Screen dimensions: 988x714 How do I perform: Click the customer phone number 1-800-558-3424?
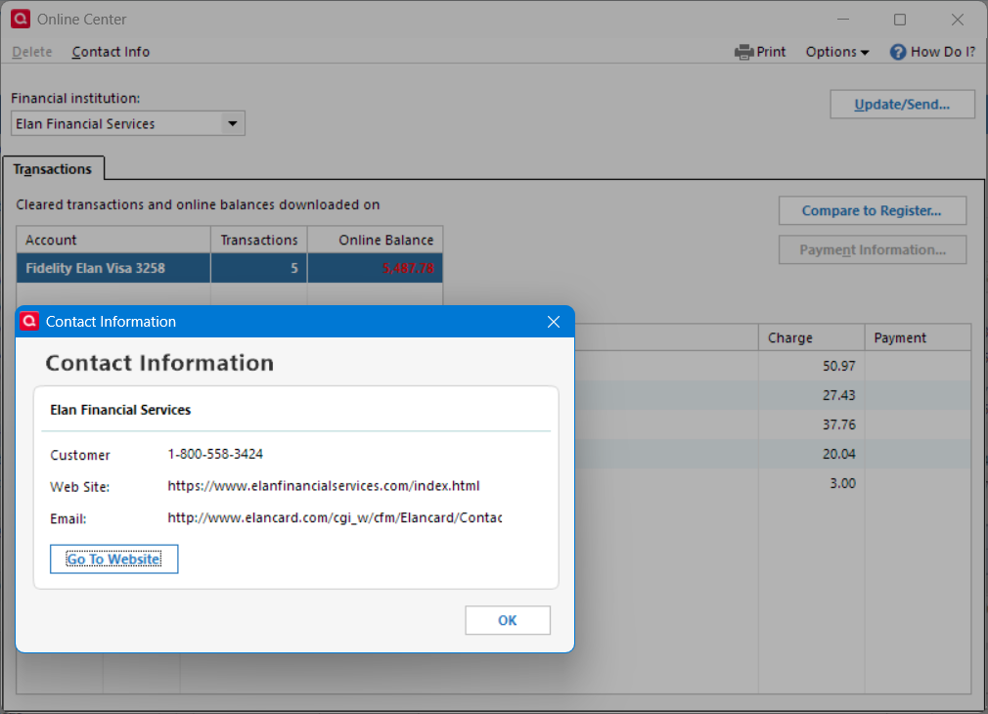point(215,455)
